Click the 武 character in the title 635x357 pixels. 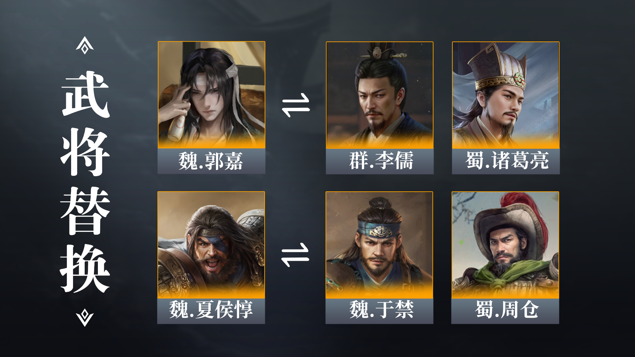click(x=85, y=94)
